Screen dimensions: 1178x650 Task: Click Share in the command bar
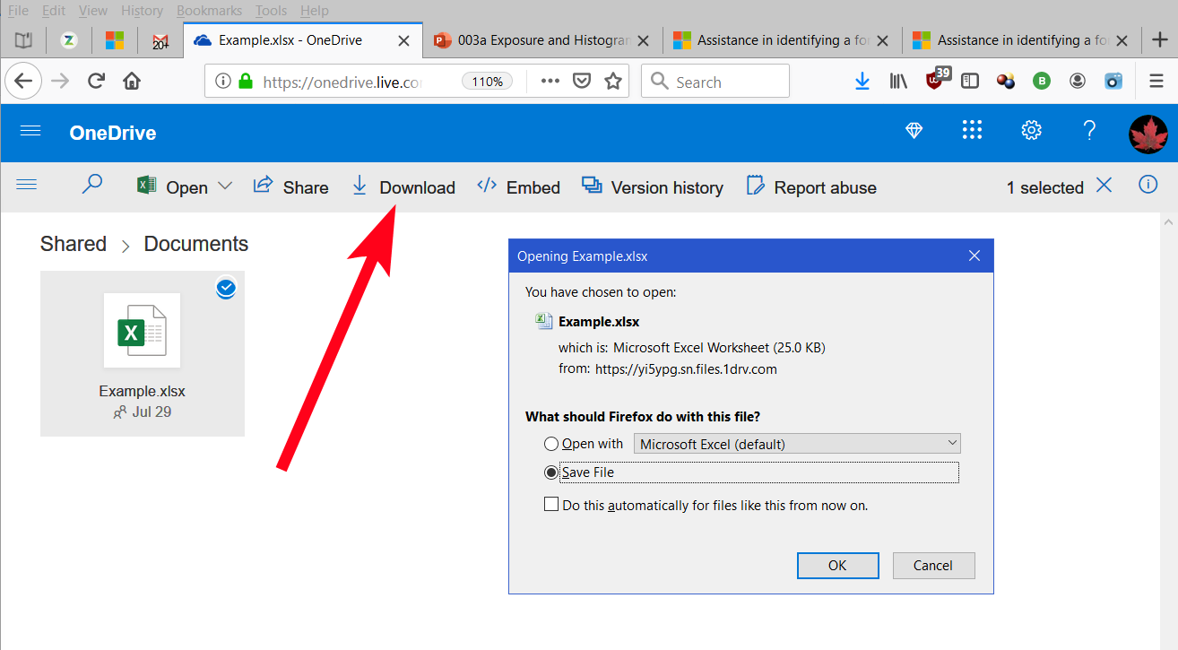291,186
